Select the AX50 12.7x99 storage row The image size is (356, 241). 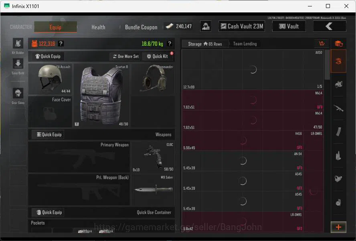pyautogui.click(x=253, y=69)
